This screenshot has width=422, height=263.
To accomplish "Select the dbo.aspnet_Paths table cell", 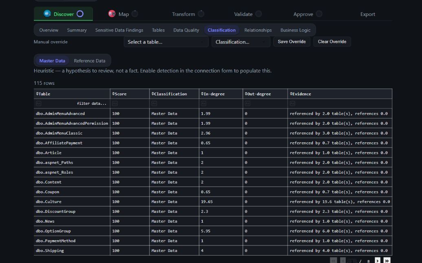I will (72, 162).
